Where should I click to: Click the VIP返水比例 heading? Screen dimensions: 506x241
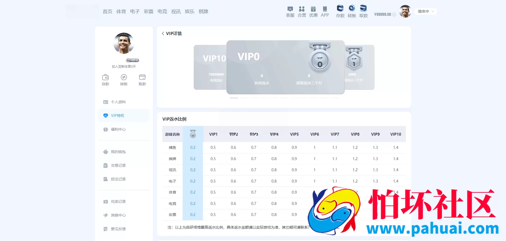[174, 119]
